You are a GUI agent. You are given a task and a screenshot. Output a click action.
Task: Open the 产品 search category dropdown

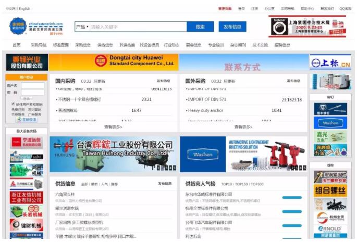82,27
